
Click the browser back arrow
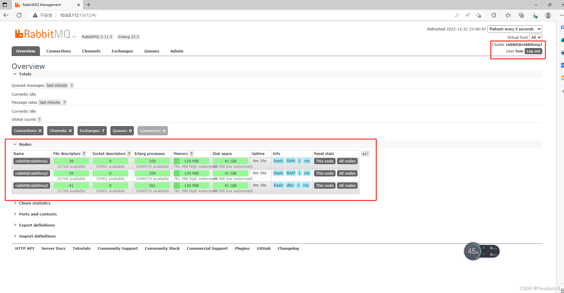coord(6,15)
